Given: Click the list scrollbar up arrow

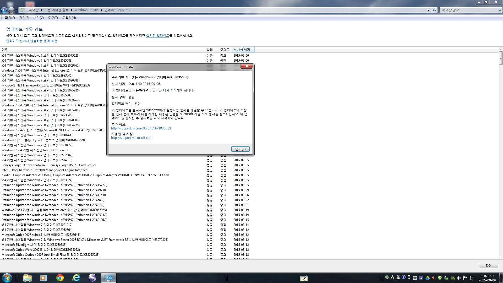Looking at the screenshot, I should pos(501,49).
